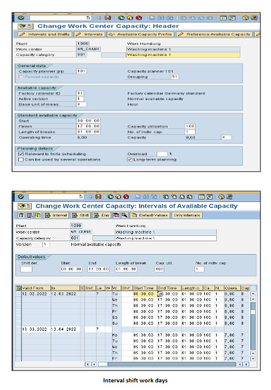Click the red Cancel icon in the Header window

(x=138, y=18)
